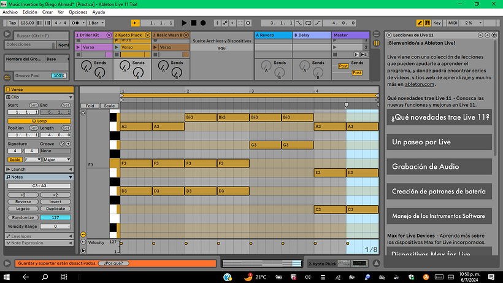Click Re-enable Automation arrow icon
This screenshot has width=503, height=283.
[232, 23]
